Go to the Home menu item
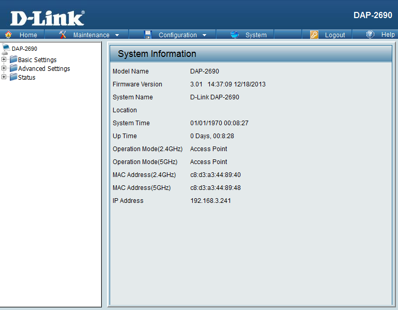Image resolution: width=398 pixels, height=310 pixels. (x=28, y=35)
